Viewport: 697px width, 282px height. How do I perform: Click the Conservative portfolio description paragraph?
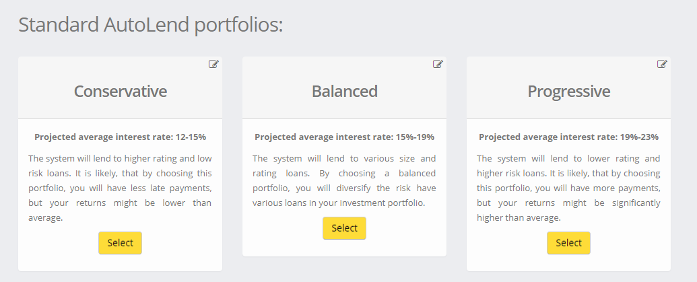120,188
